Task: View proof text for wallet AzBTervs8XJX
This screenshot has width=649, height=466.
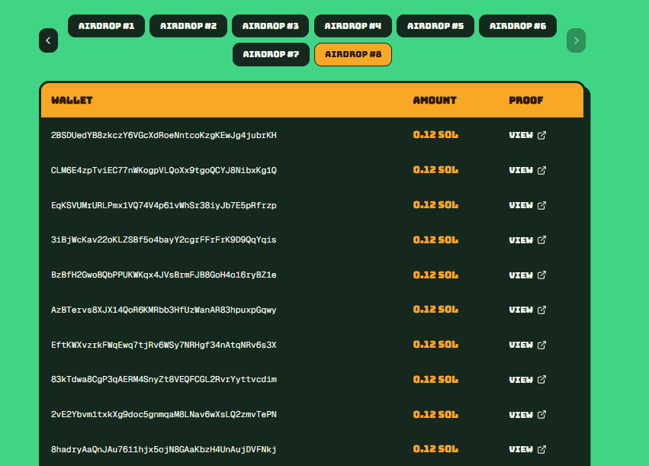Action: (x=521, y=310)
